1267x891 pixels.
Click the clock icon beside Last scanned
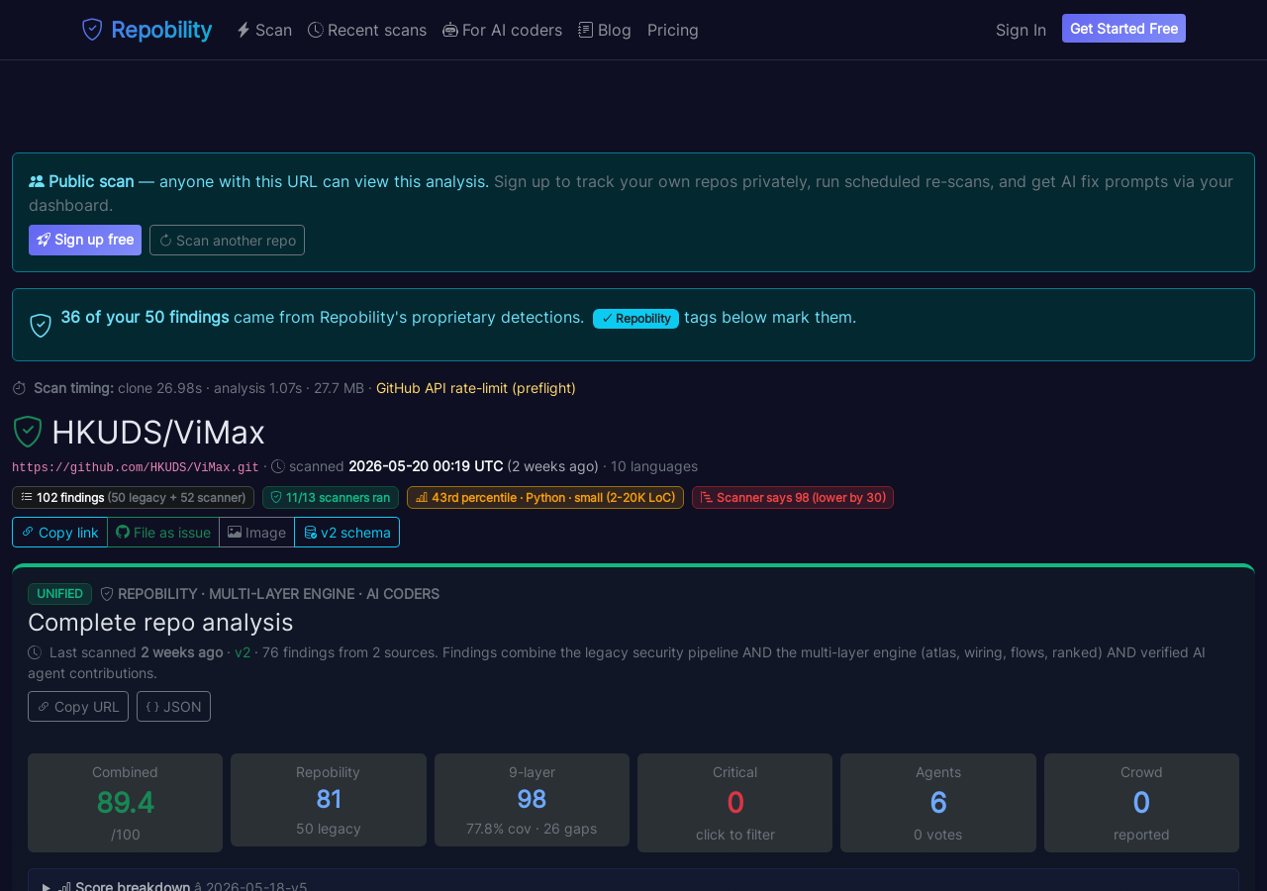(x=35, y=652)
